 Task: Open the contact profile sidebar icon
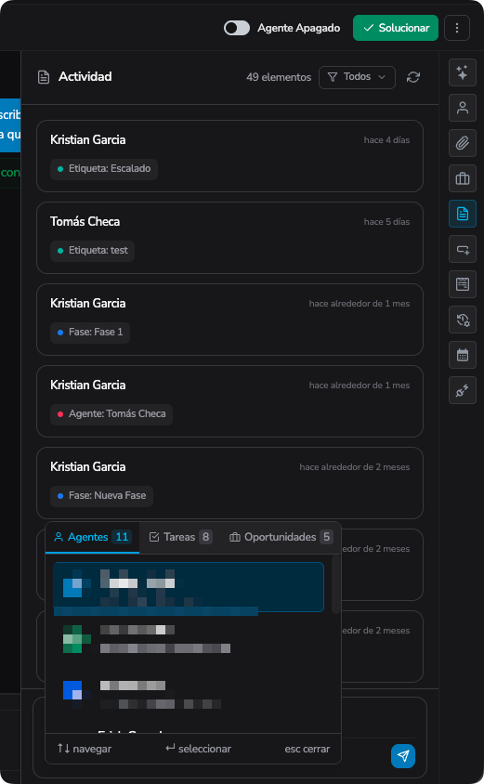[x=463, y=108]
